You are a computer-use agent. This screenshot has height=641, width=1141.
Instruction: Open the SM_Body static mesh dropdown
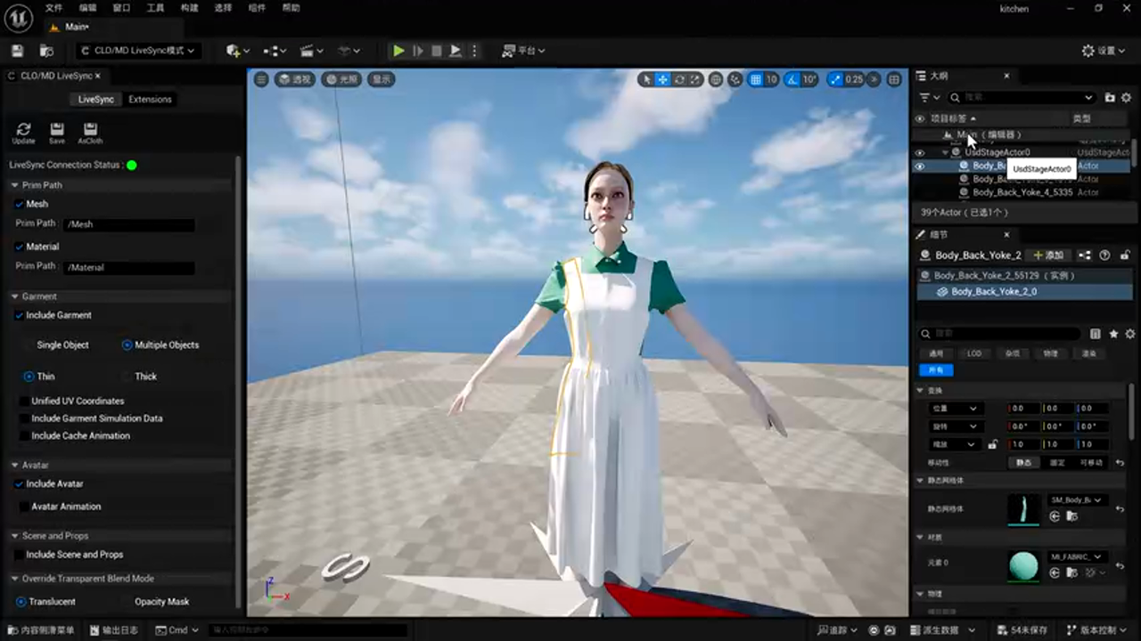pyautogui.click(x=1078, y=500)
